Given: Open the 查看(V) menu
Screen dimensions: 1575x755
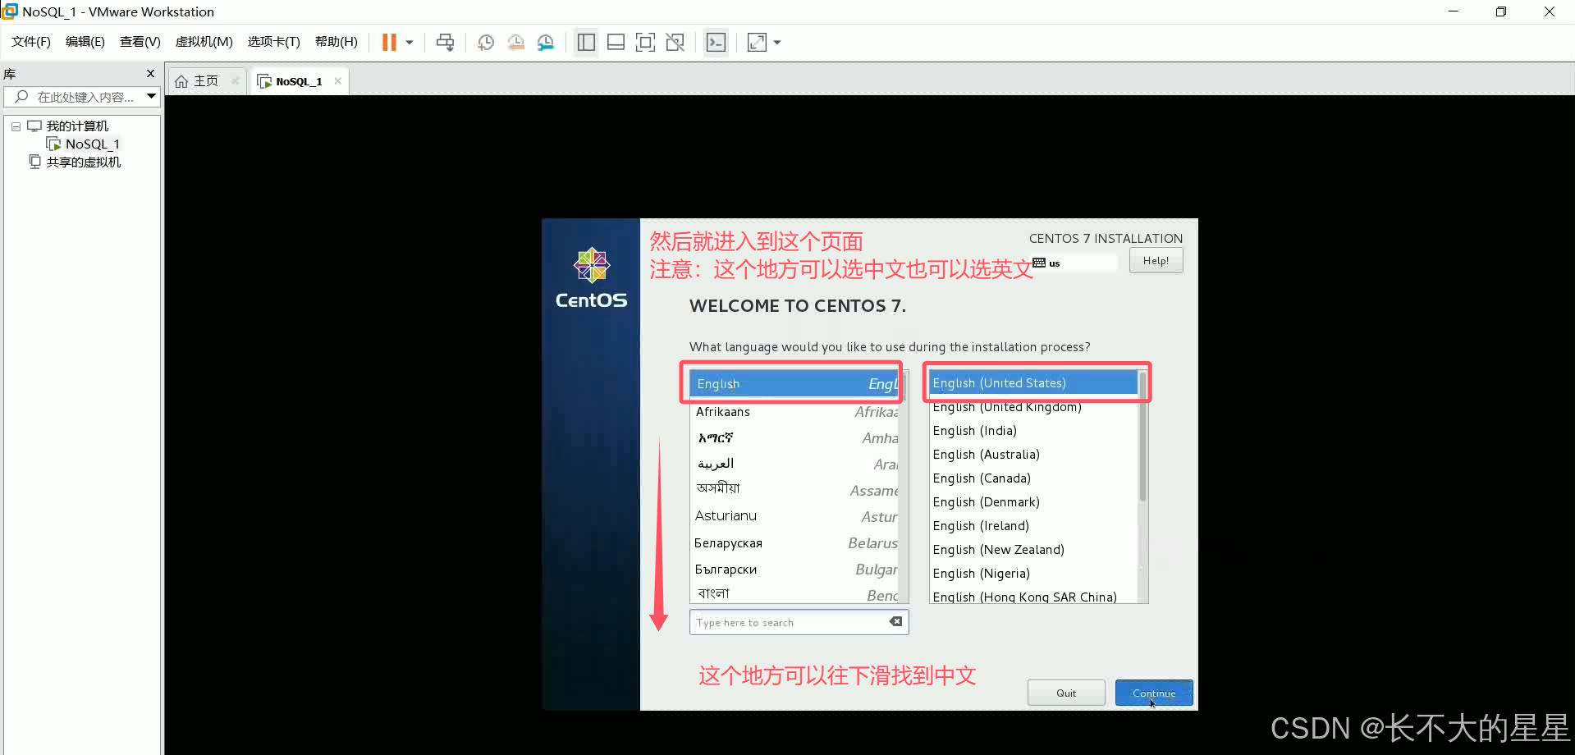Looking at the screenshot, I should point(140,42).
